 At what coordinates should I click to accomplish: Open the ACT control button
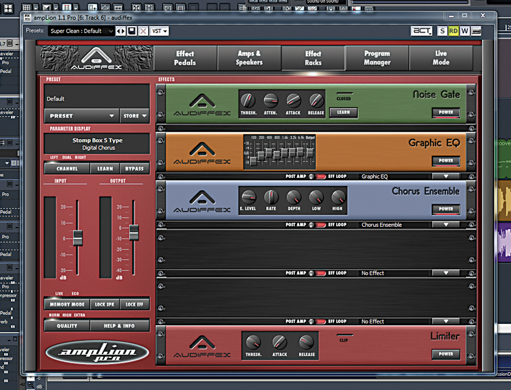[x=421, y=31]
